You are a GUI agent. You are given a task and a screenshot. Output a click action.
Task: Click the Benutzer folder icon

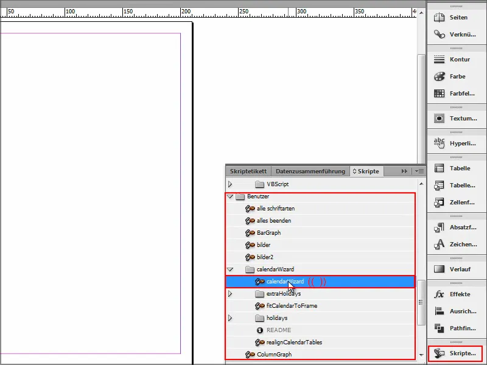tap(240, 196)
